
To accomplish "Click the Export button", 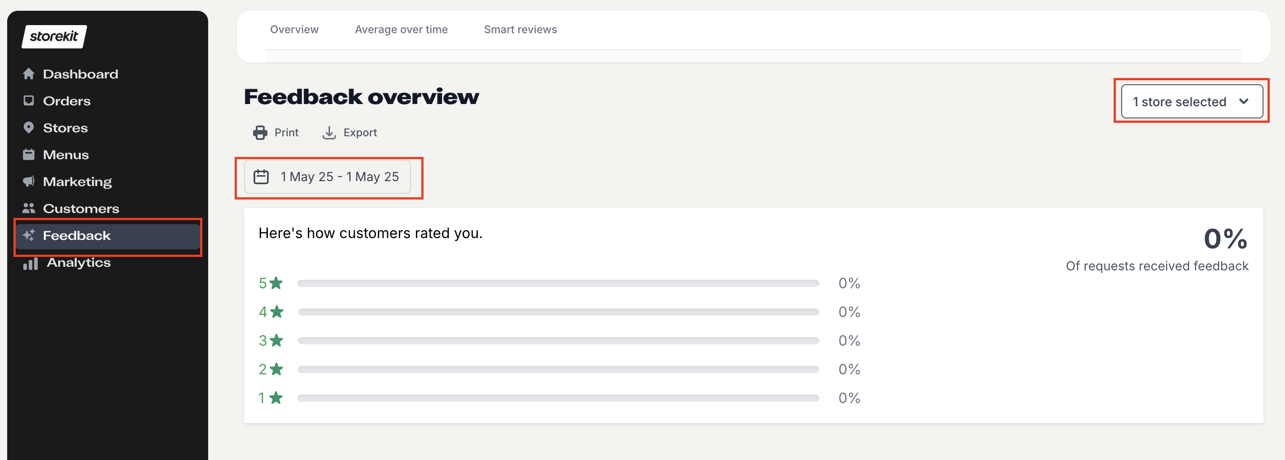I will click(x=350, y=133).
